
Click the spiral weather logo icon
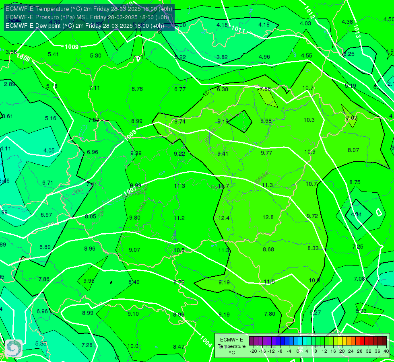pos(14,348)
